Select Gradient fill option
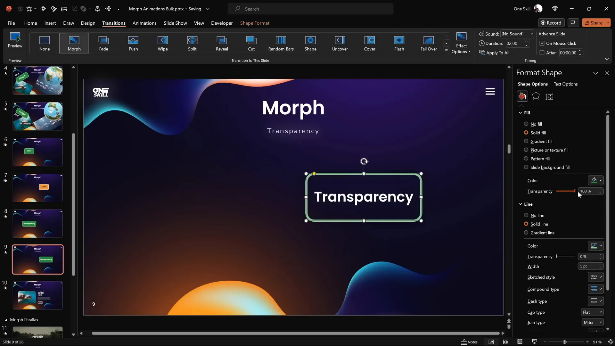The image size is (615, 346). click(538, 141)
